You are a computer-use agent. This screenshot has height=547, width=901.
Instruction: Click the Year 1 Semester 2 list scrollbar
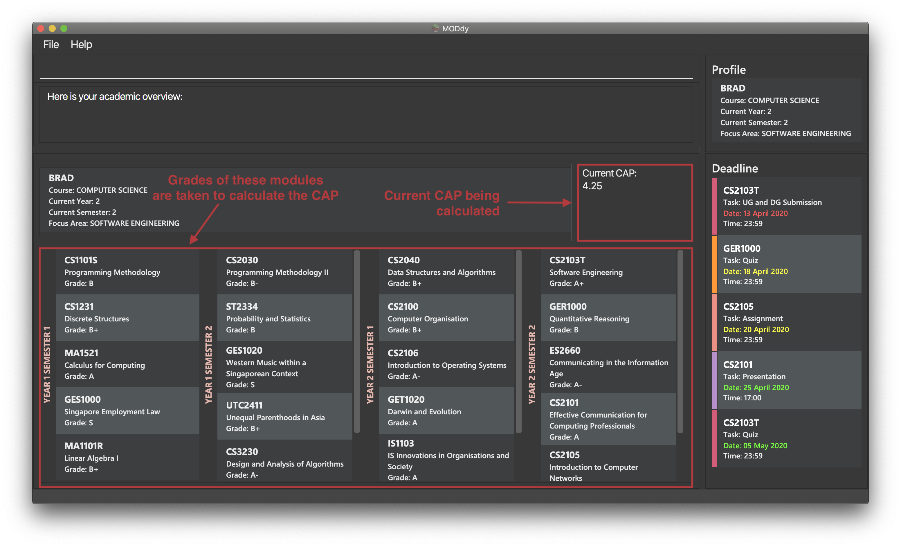point(357,341)
